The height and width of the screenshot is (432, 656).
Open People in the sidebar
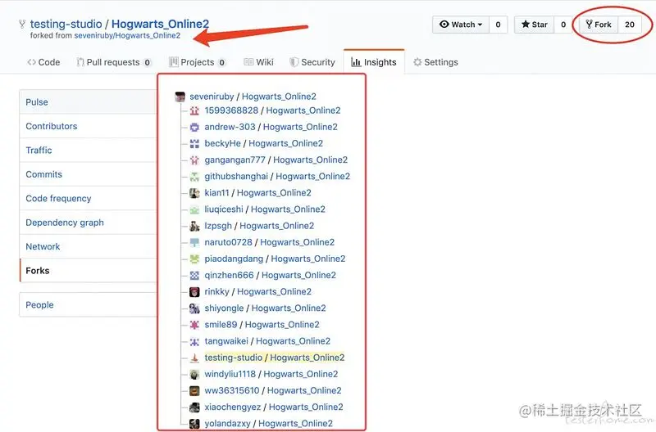tap(88, 304)
